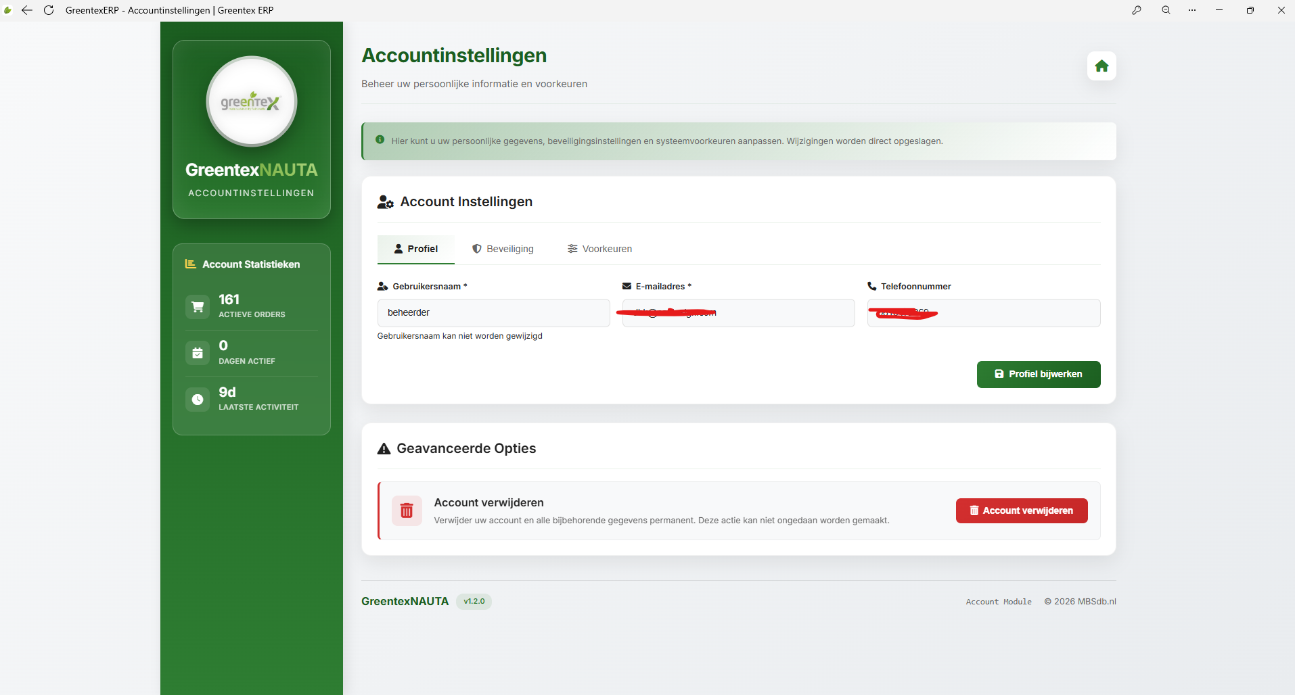Screen dimensions: 1295x695
Task: Click the user icon by Gebruikersnaam label
Action: (382, 286)
